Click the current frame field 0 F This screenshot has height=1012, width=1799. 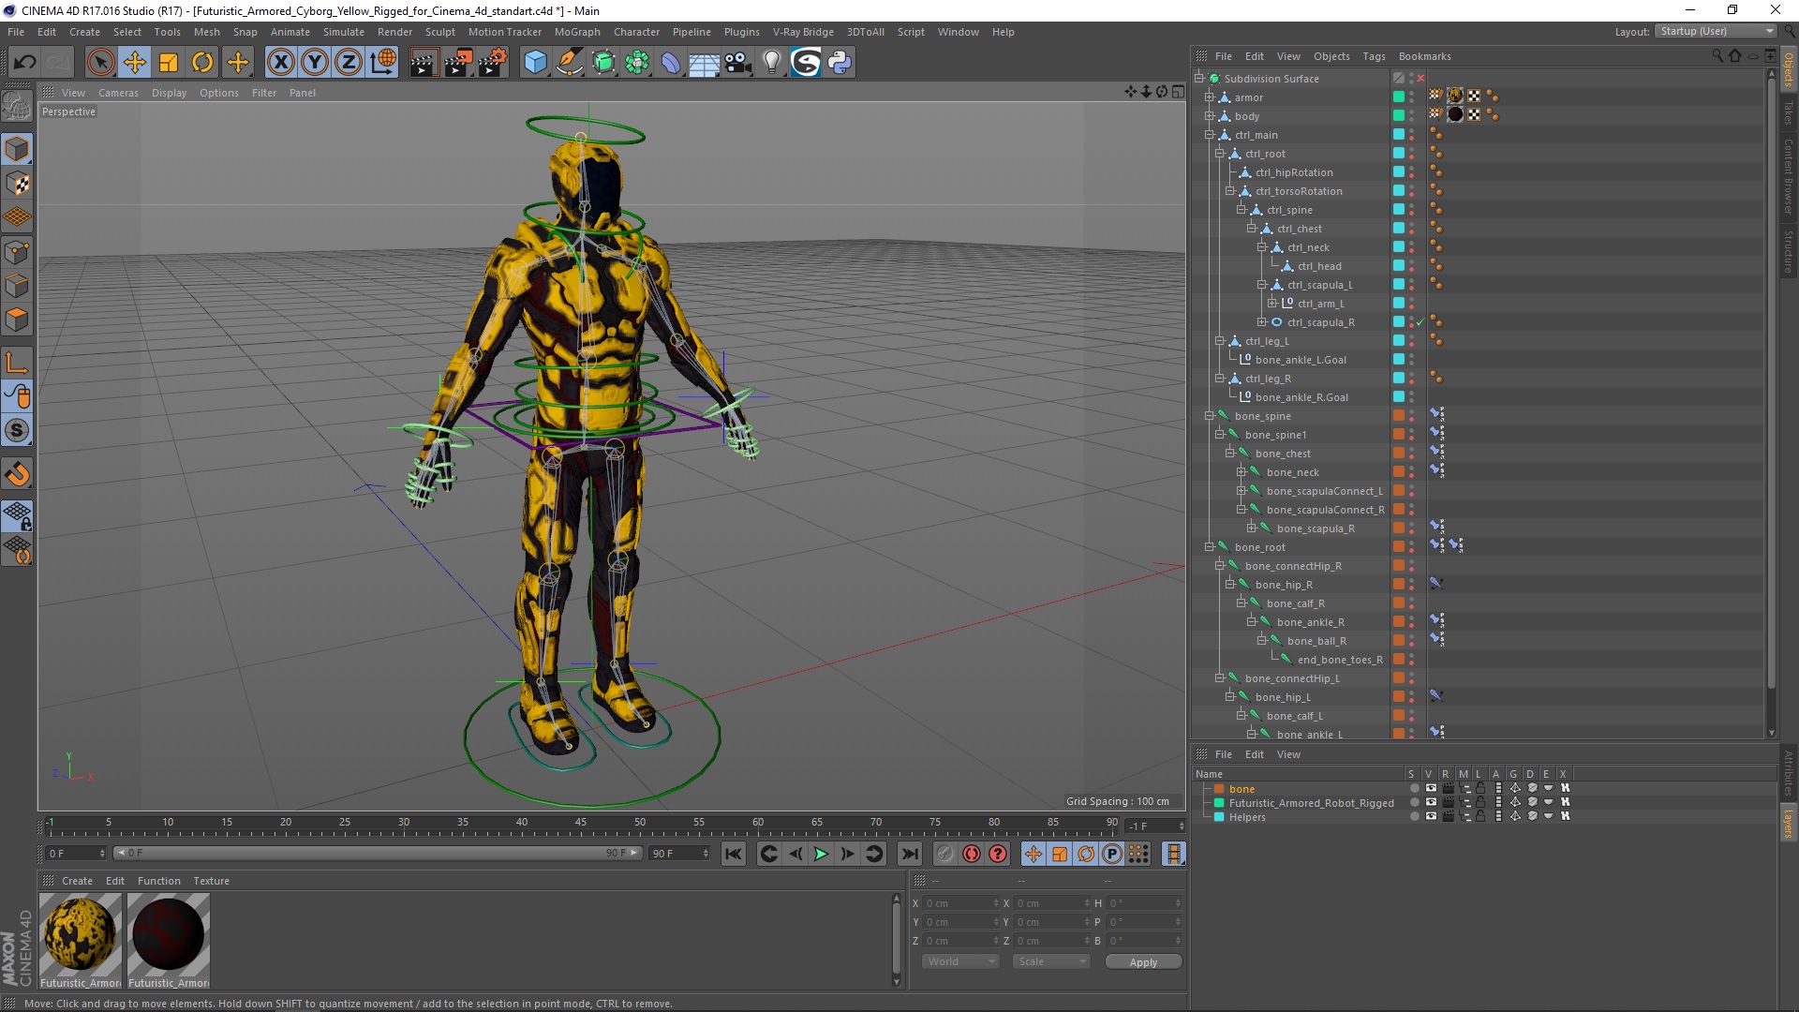coord(76,853)
